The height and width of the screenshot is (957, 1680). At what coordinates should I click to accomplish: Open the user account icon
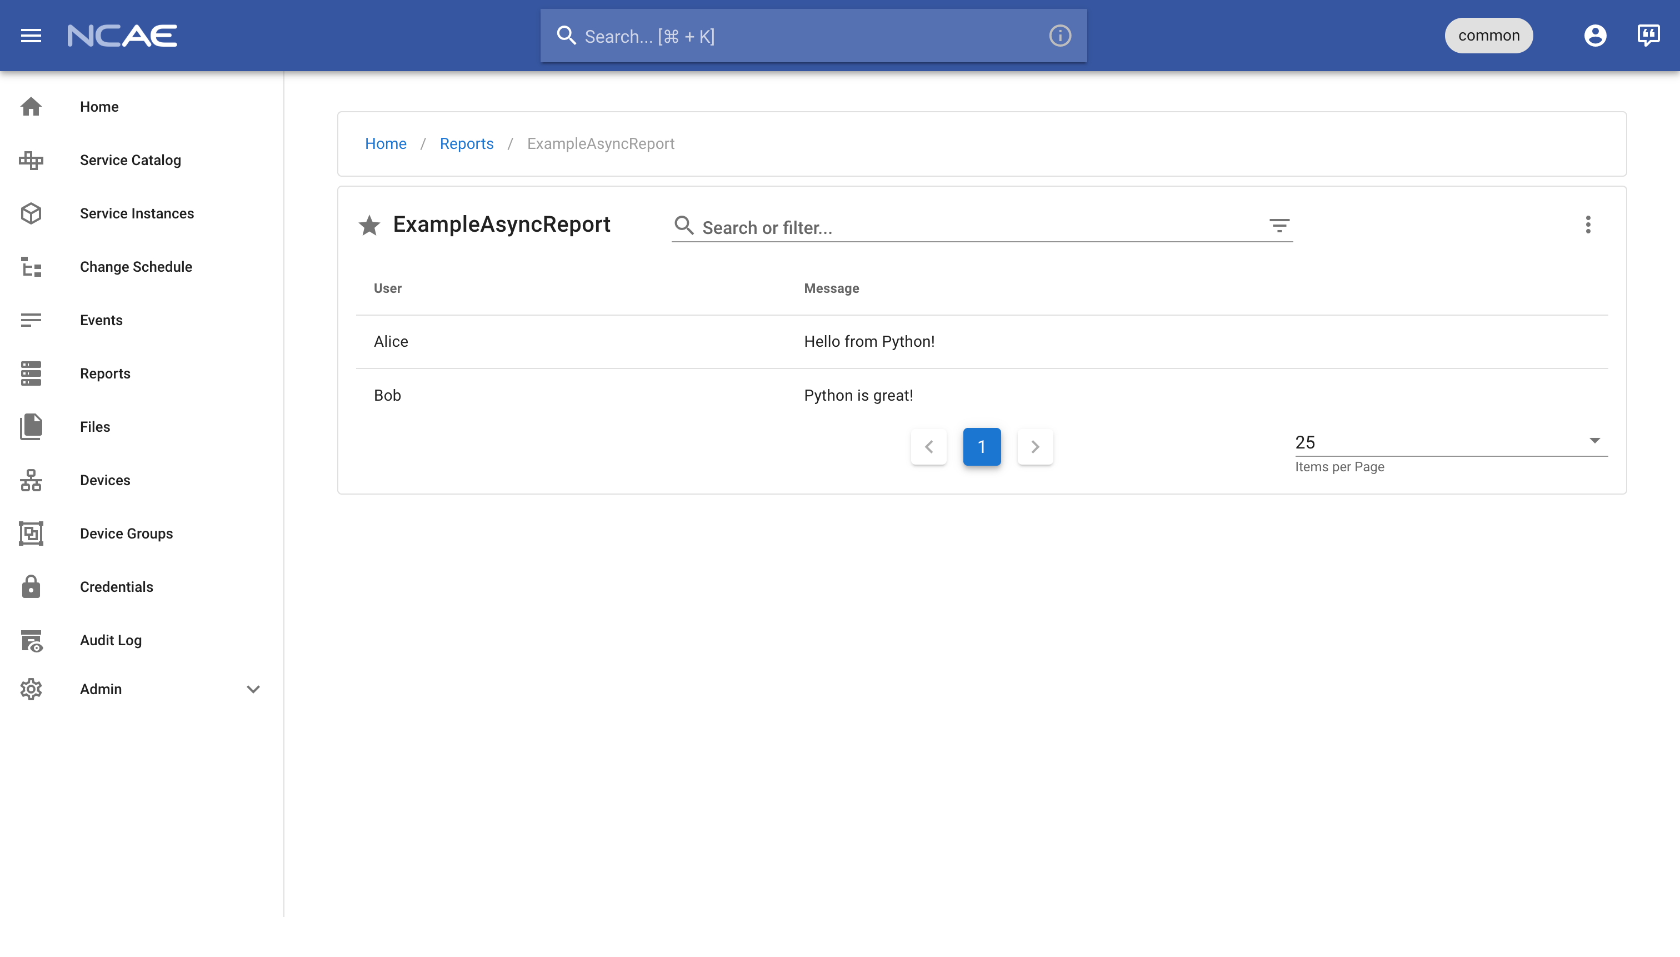coord(1594,36)
